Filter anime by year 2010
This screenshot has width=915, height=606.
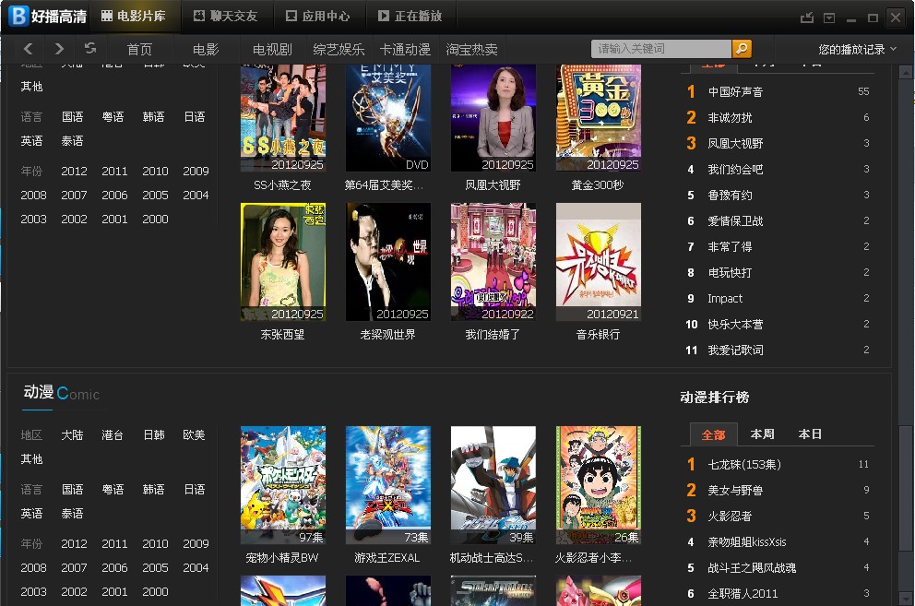pyautogui.click(x=155, y=543)
